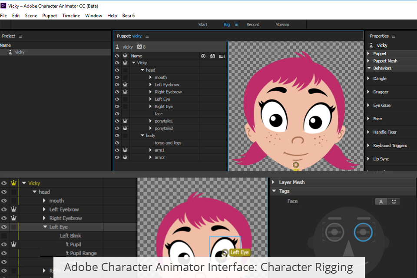Screen dimensions: 417x278
Task: Open the Rig workspace menu icon
Action: tap(236, 24)
